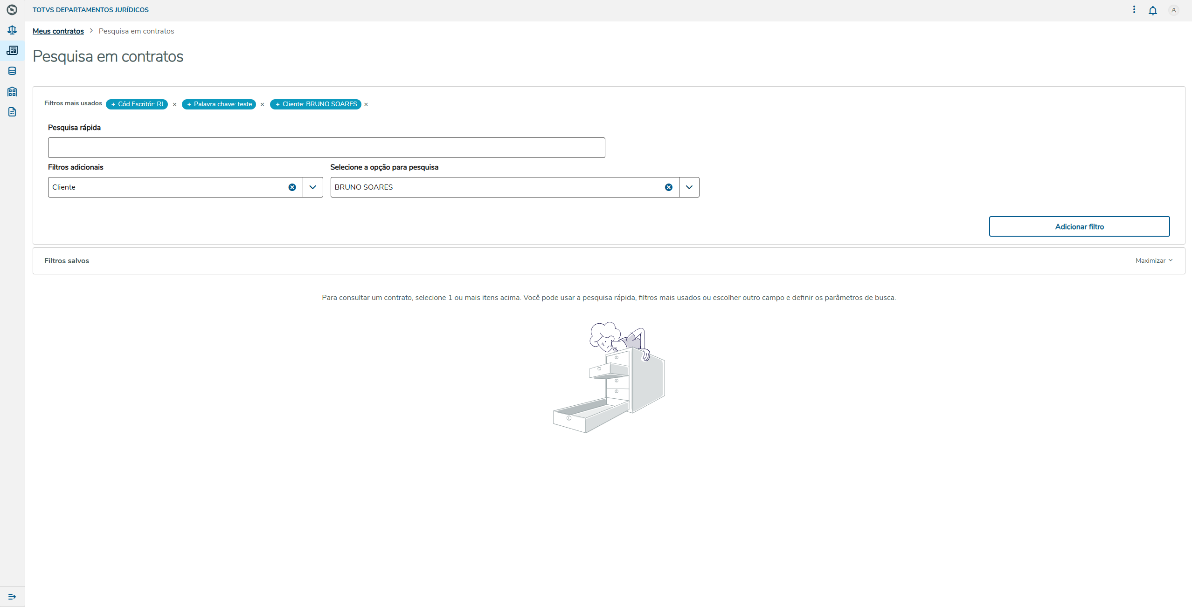1192x607 pixels.
Task: Expand the Filtros adicionais dropdown arrow
Action: point(312,187)
